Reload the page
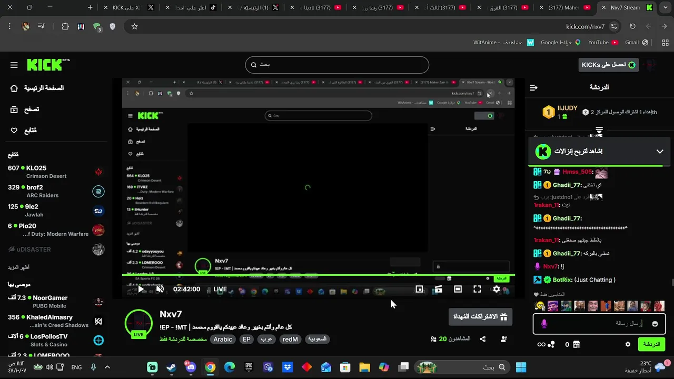This screenshot has width=674, height=379. 632,26
